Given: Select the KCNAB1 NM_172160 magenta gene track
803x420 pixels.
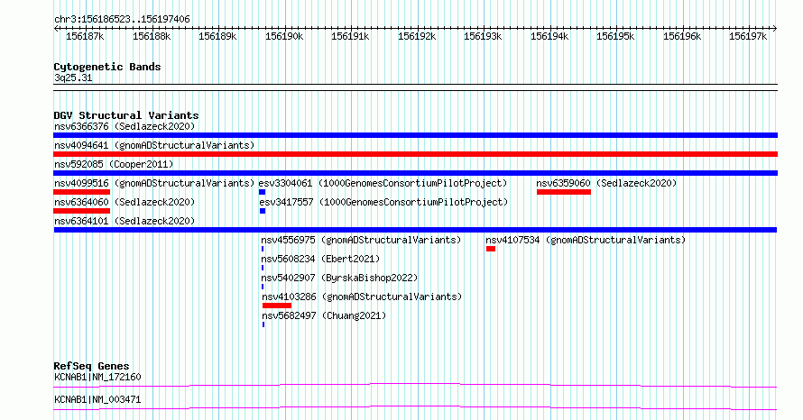Looking at the screenshot, I should click(415, 385).
